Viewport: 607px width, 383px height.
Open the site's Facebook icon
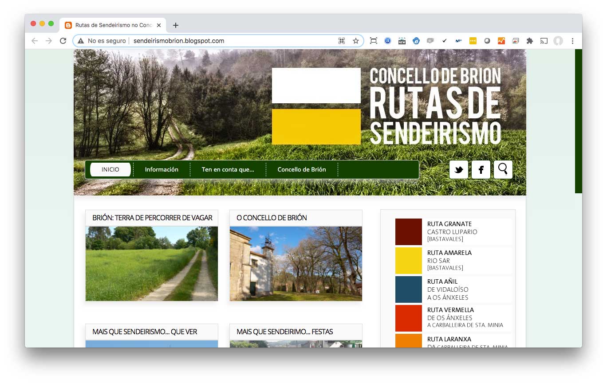click(481, 170)
